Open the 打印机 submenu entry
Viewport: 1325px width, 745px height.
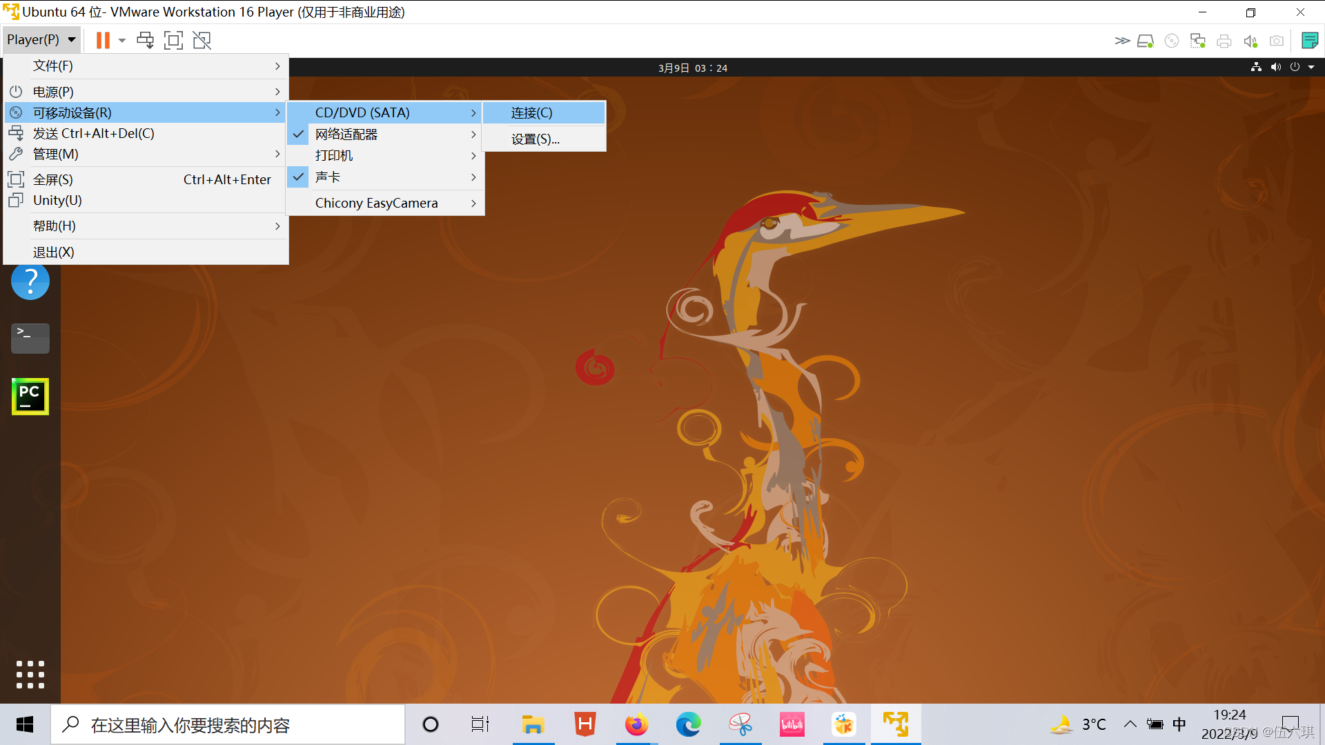pos(385,155)
